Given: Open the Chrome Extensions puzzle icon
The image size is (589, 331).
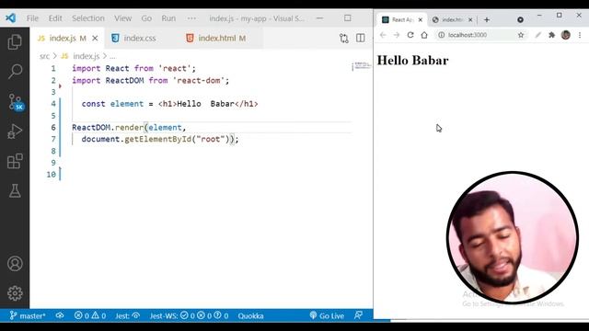Looking at the screenshot, I should click(x=551, y=35).
